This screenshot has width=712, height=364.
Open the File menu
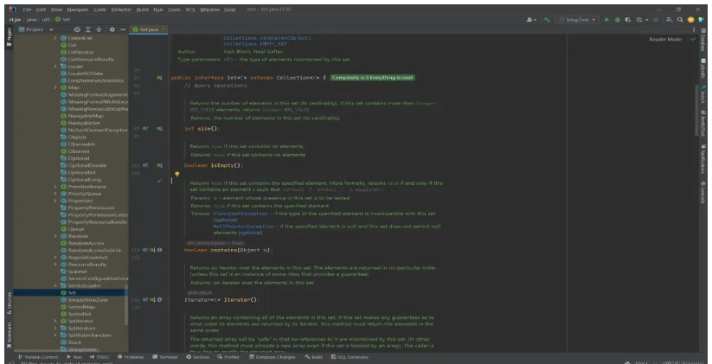[27, 10]
